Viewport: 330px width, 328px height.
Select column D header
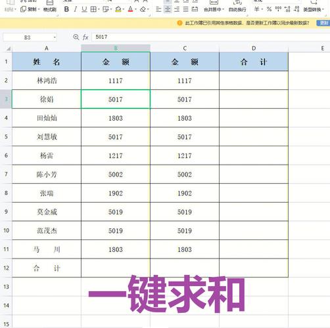click(x=254, y=49)
